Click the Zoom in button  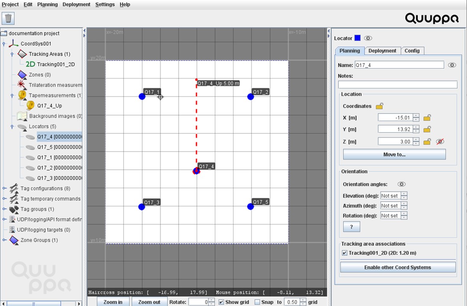pyautogui.click(x=113, y=302)
